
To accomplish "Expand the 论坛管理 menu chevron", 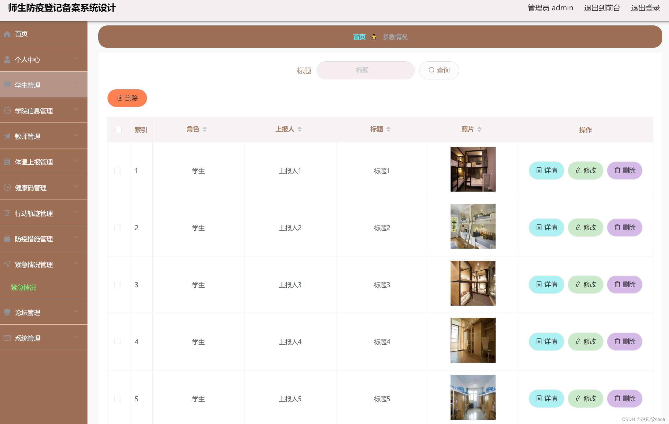I will (76, 312).
